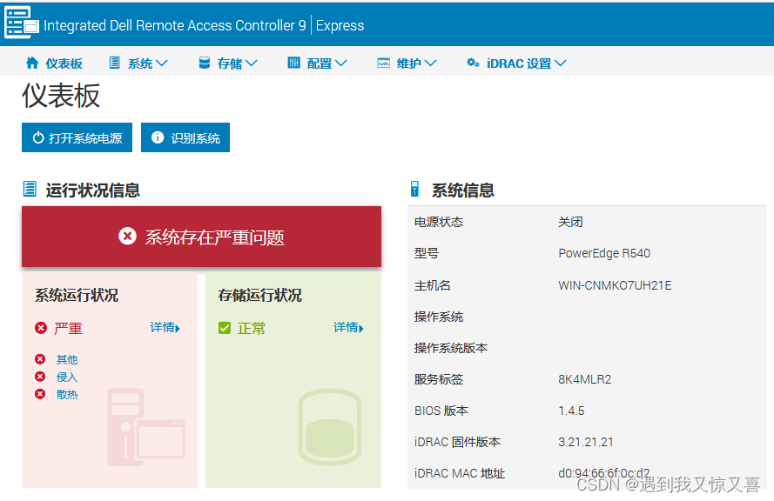The image size is (774, 501).
Task: Click the 存储运行状况 card heading
Action: click(x=259, y=296)
